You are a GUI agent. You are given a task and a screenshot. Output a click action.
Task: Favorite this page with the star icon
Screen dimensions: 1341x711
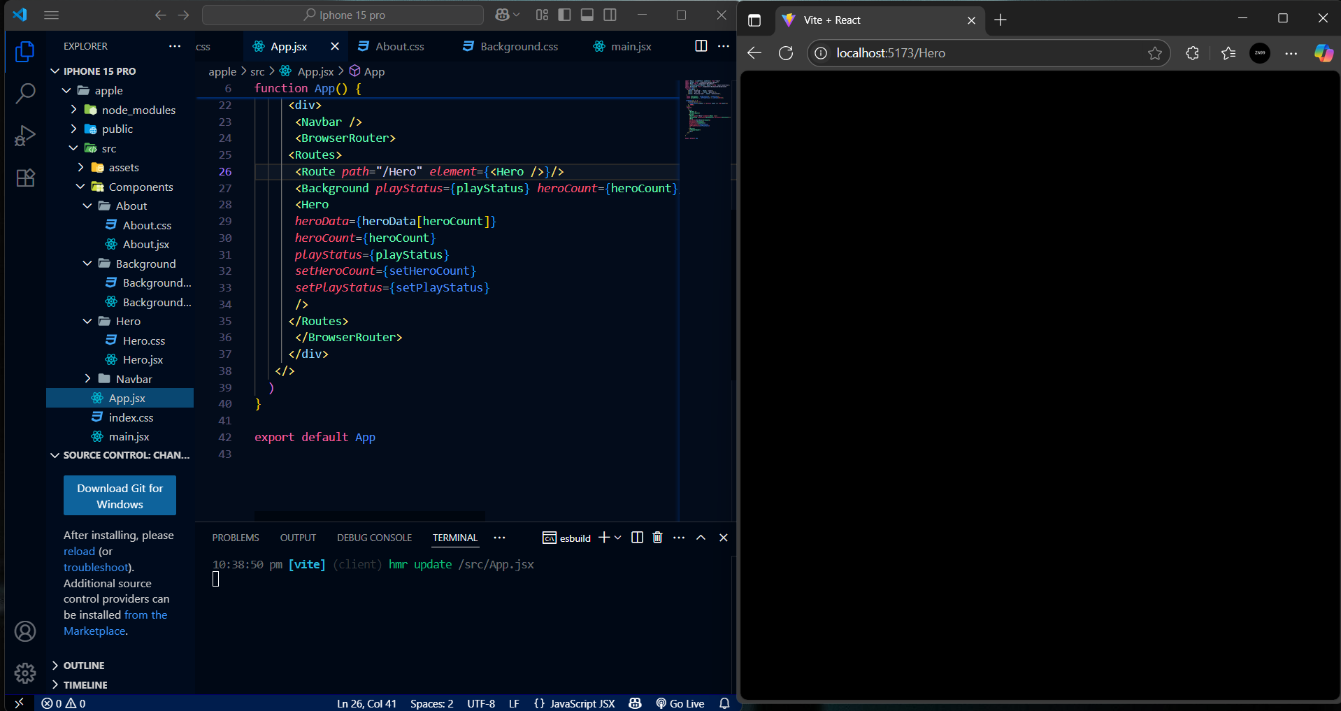point(1154,53)
